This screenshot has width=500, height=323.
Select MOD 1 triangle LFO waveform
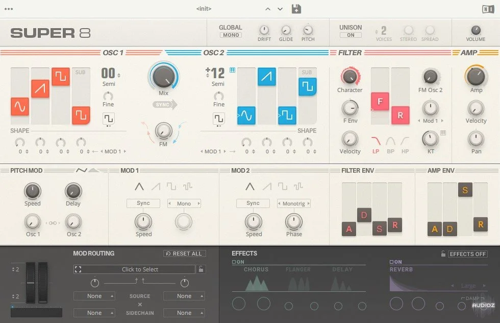[x=139, y=186]
